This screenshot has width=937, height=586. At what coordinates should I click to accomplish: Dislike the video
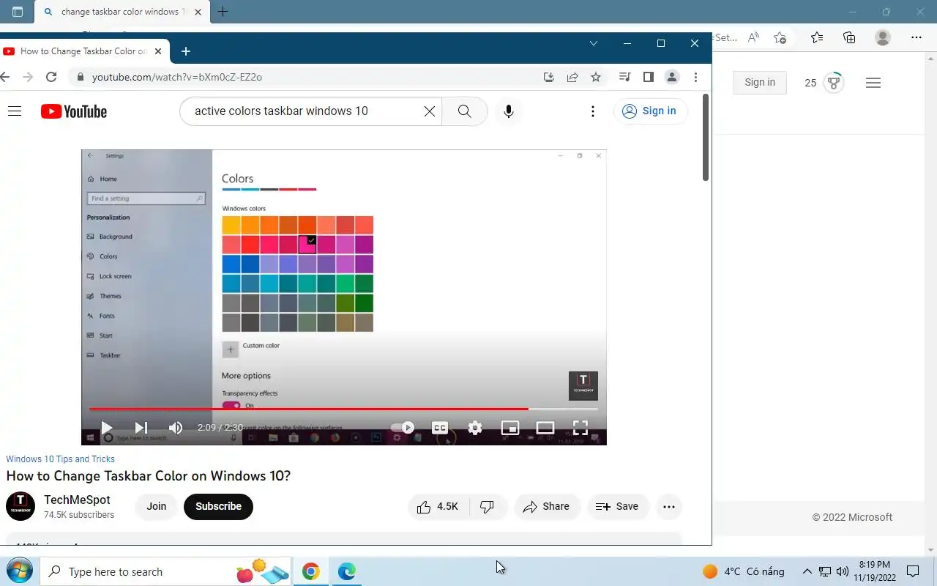[x=488, y=507]
